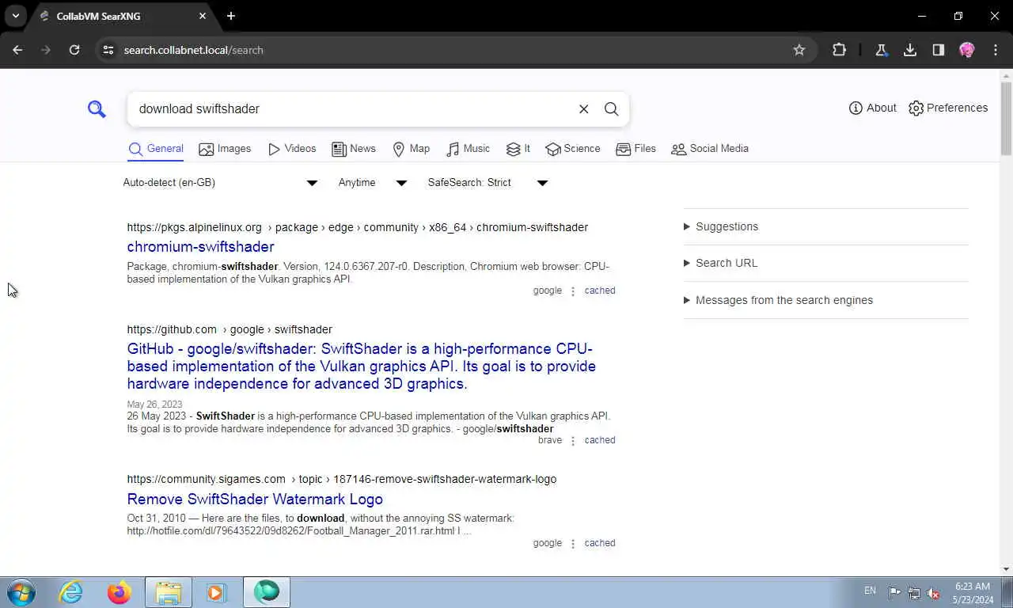The width and height of the screenshot is (1013, 608).
Task: Open cached link for chromium-swiftshader result
Action: [600, 291]
